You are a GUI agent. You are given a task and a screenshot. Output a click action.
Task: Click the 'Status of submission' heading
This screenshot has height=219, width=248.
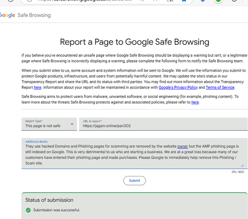(x=49, y=200)
